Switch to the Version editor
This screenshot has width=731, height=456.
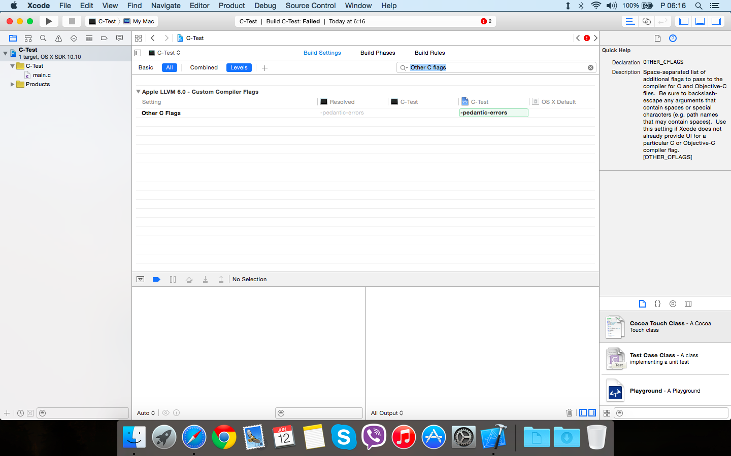tap(662, 21)
